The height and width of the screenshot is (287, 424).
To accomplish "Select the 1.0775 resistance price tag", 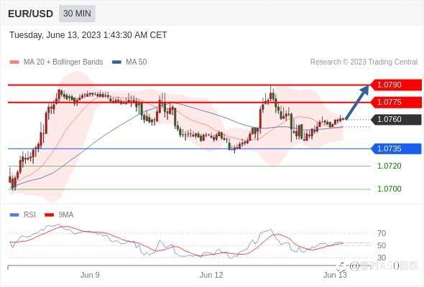I will click(396, 102).
